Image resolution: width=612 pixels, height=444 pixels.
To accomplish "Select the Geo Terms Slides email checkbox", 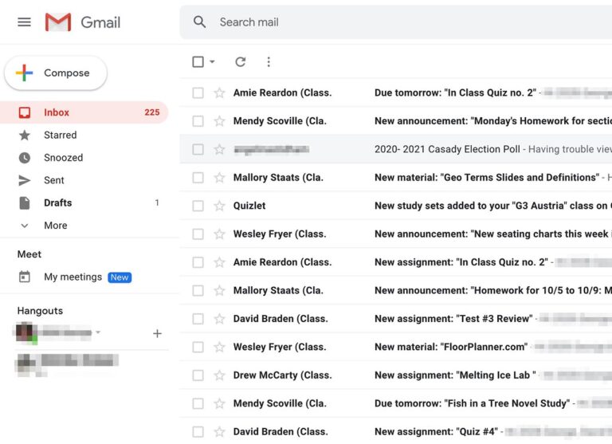I will tap(198, 178).
